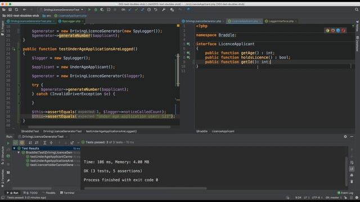Click the Save All toolbar icon
The height and width of the screenshot is (202, 360).
click(10, 10)
